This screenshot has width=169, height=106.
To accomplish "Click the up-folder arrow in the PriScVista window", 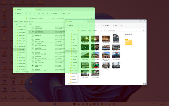I will [23, 18].
